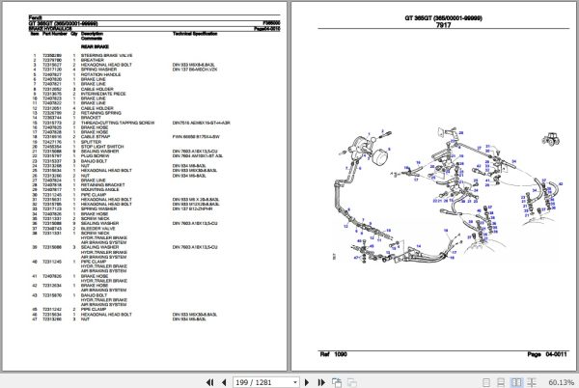
Task: Click the ROTATION HANDLE row
Action: pos(75,74)
